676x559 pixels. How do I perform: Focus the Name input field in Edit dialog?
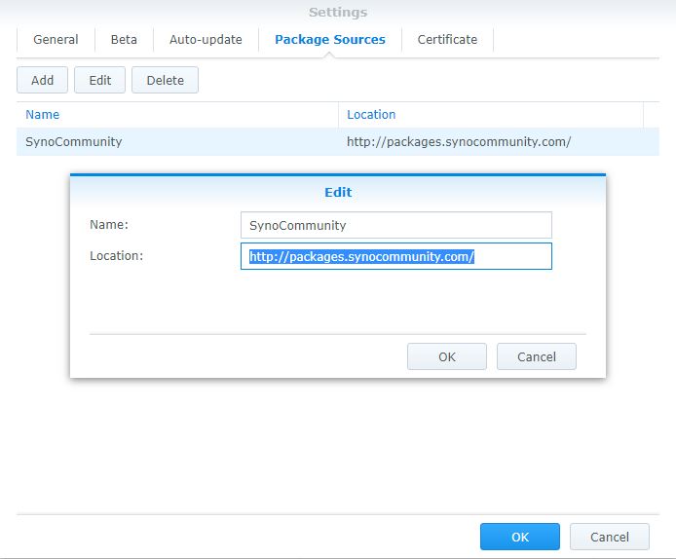[x=396, y=225]
